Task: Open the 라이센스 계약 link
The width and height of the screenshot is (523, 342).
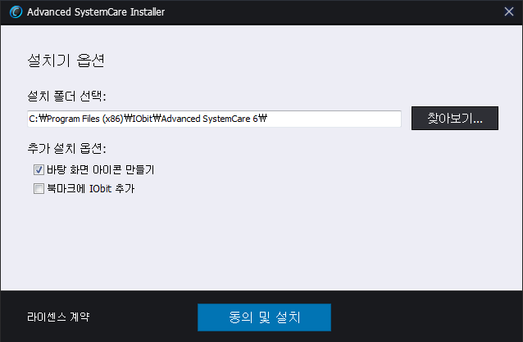Action: pos(58,317)
